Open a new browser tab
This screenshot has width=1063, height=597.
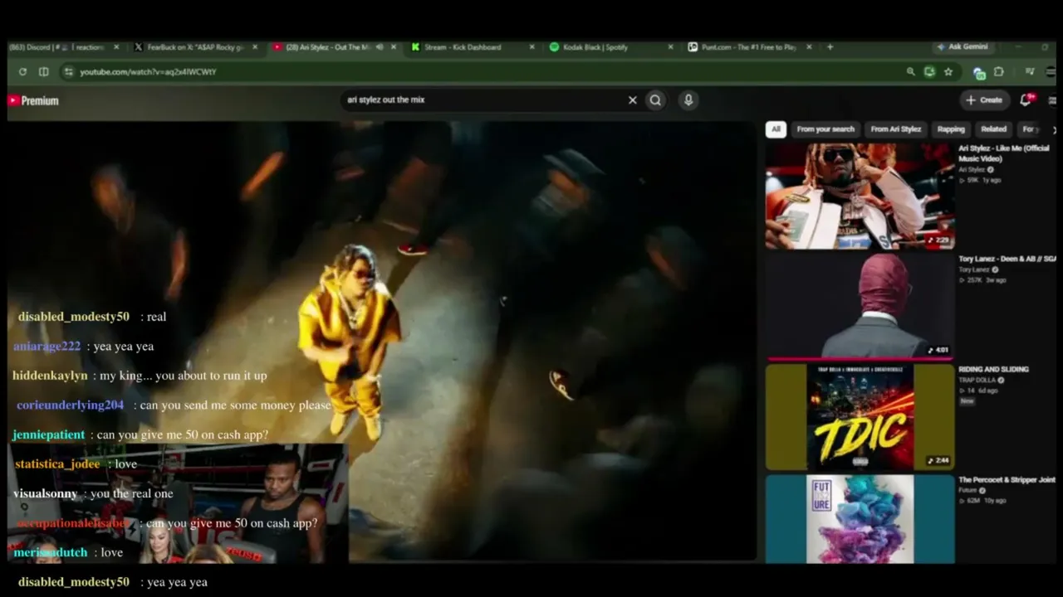[x=830, y=47]
